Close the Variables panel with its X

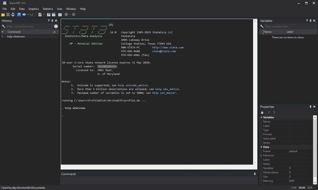(314, 21)
